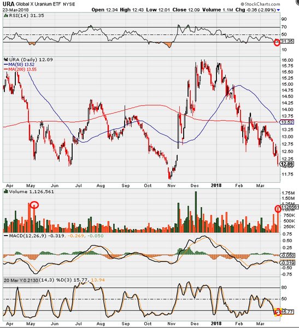Click the bar icon beside Volume label
The height and width of the screenshot is (328, 299).
point(6,191)
